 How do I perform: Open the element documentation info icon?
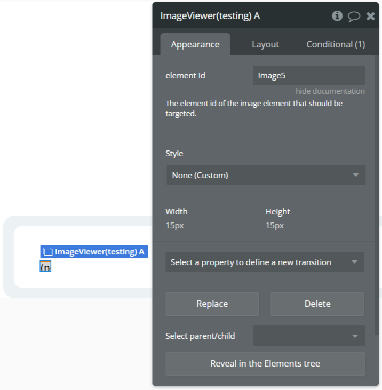(x=337, y=16)
